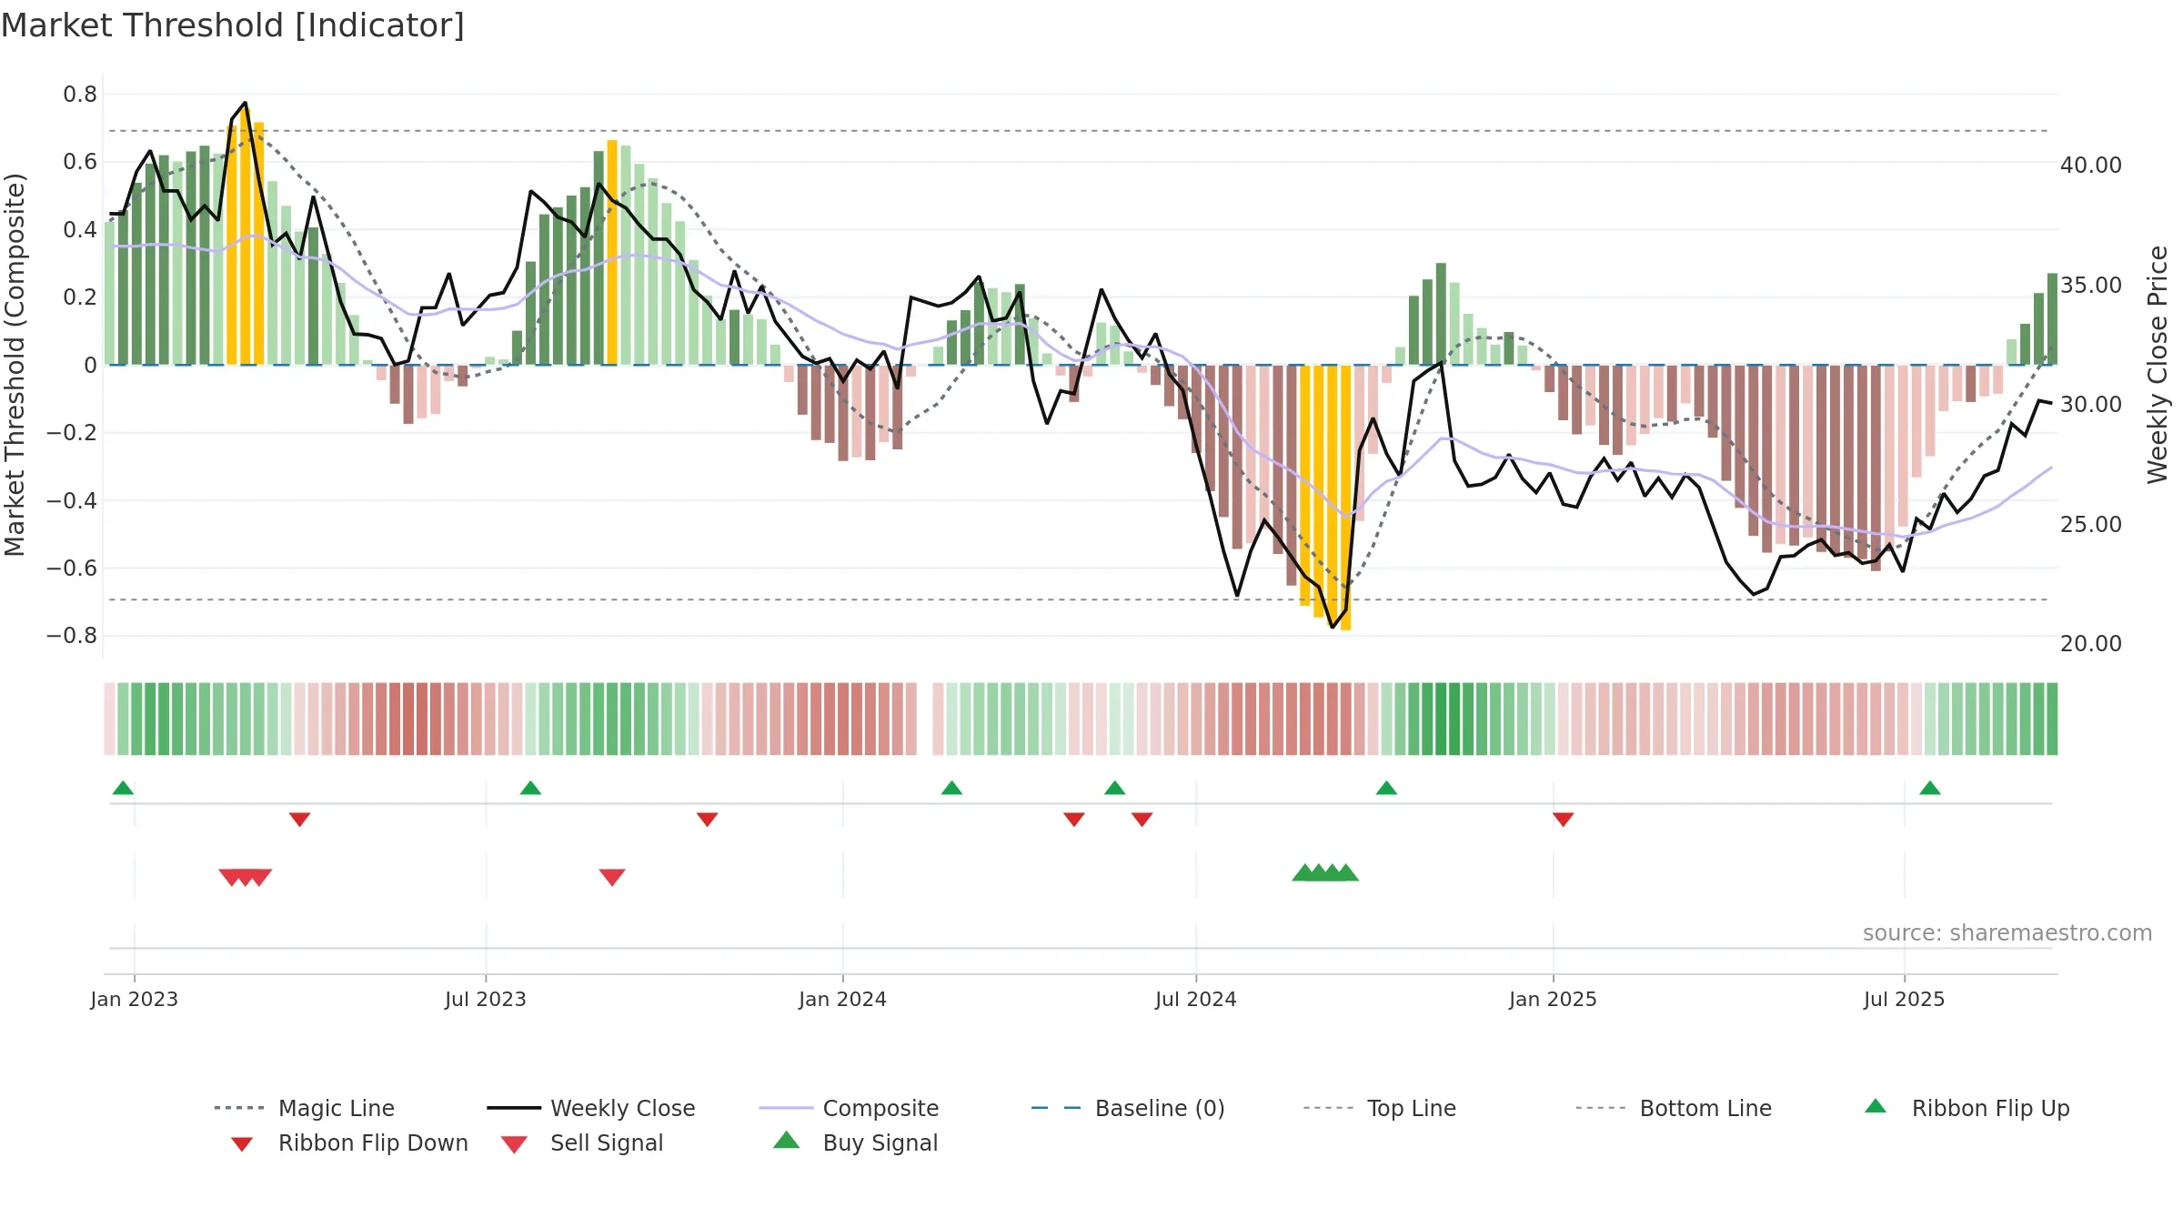Click the 0.8 composite axis label
The height and width of the screenshot is (1228, 2183).
[x=80, y=95]
